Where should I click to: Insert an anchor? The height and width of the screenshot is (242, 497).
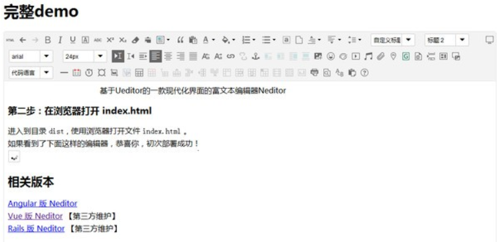pyautogui.click(x=255, y=56)
